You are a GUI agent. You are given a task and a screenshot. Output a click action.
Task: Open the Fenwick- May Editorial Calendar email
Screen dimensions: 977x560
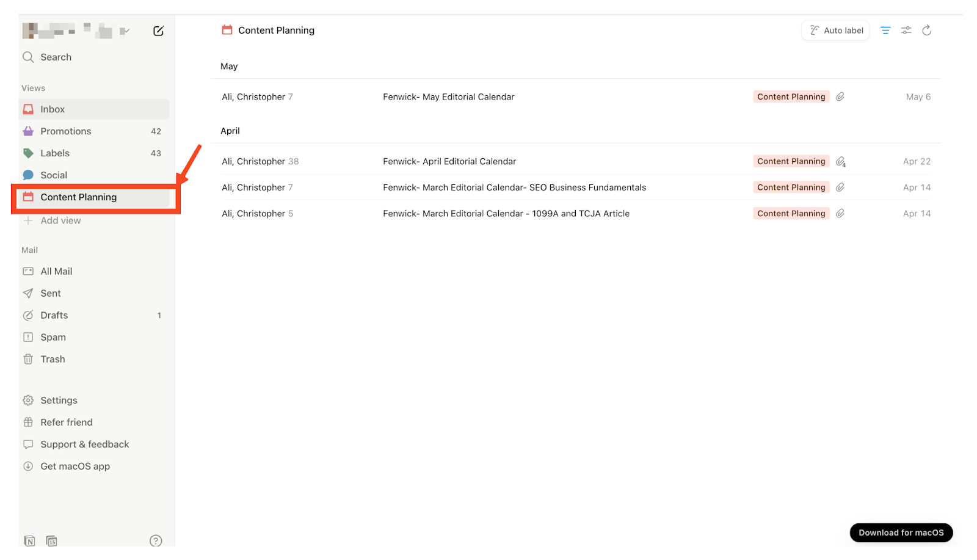449,97
